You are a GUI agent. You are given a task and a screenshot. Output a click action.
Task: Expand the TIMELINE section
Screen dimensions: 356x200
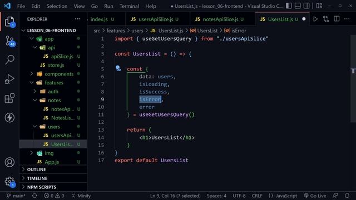pyautogui.click(x=53, y=178)
